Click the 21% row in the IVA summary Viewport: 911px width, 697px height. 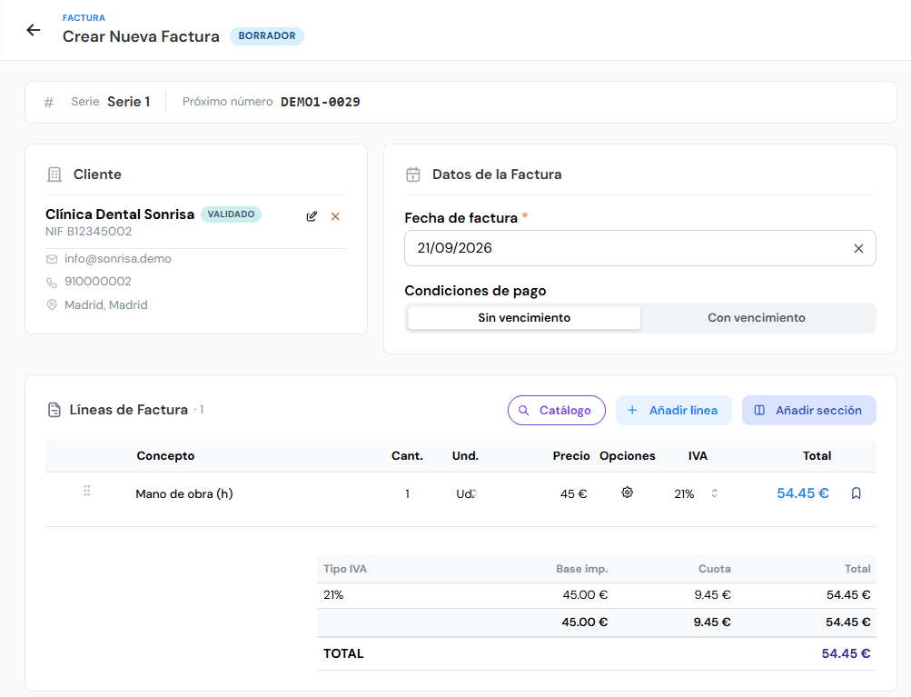pos(597,595)
